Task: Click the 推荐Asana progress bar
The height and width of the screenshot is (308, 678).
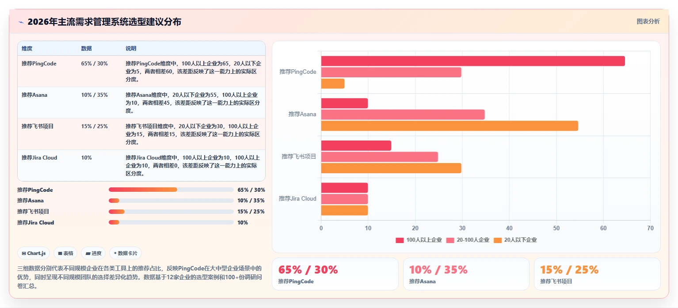Action: (171, 201)
